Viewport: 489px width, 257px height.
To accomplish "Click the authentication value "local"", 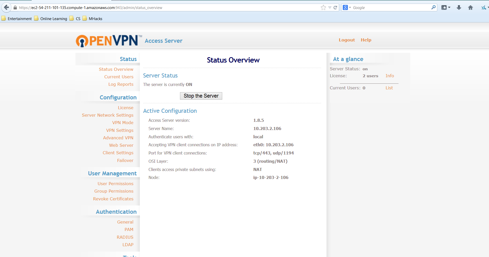I will pyautogui.click(x=258, y=137).
